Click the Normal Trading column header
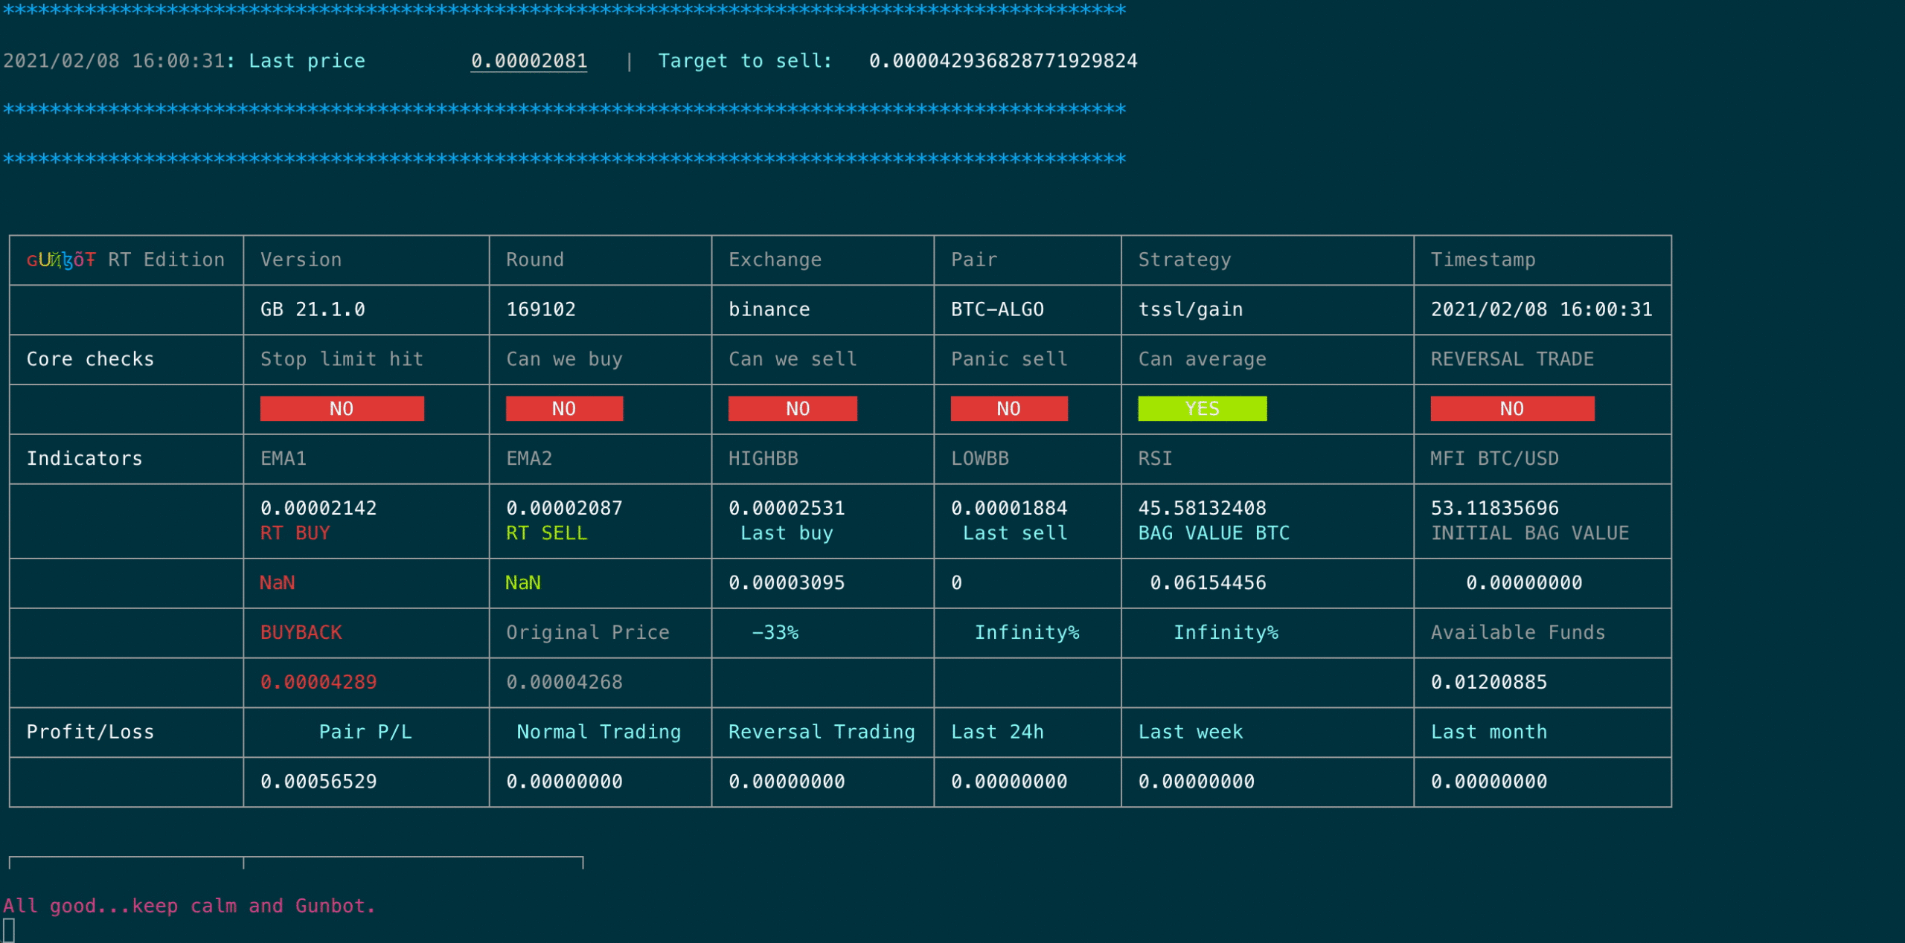This screenshot has height=943, width=1905. 599,732
